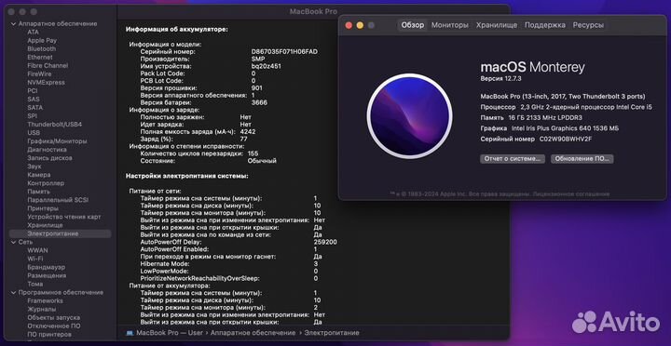Switch to the Поддержка tab
The image size is (671, 346).
[545, 25]
